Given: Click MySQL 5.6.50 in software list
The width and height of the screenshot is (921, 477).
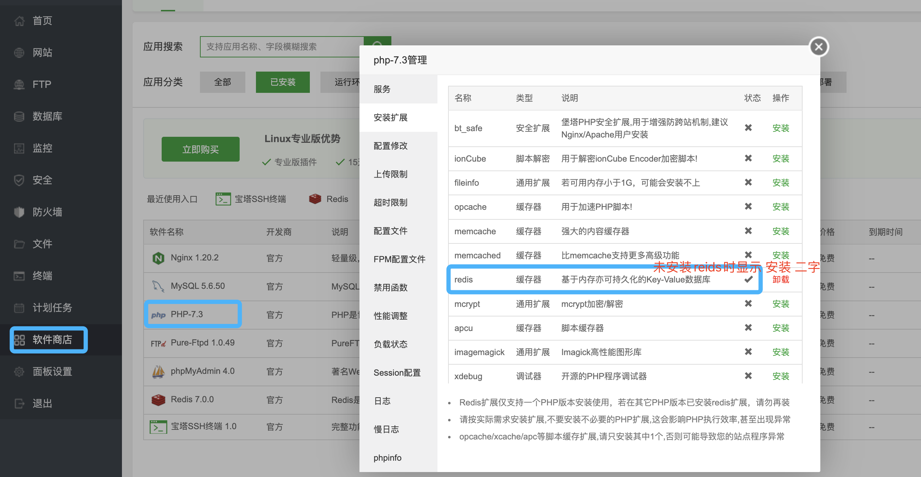Looking at the screenshot, I should click(198, 286).
